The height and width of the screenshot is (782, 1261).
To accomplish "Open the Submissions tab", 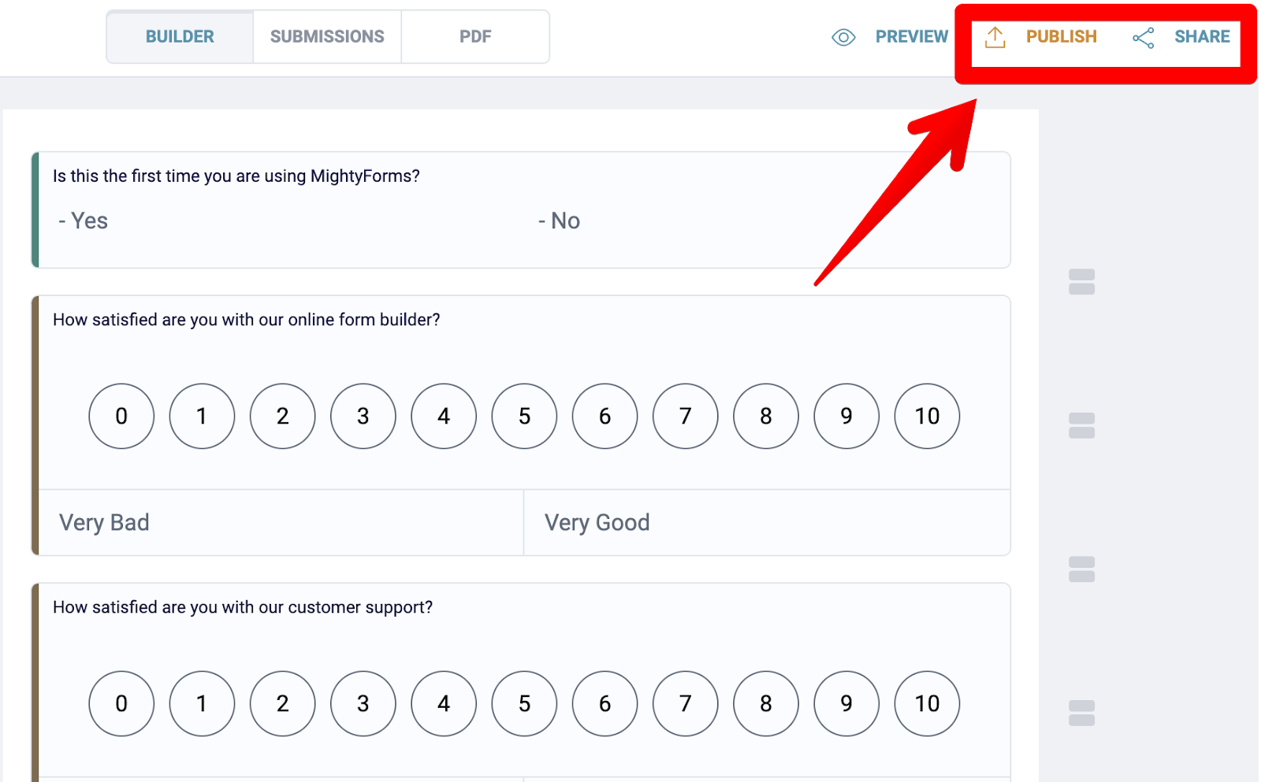I will 326,36.
